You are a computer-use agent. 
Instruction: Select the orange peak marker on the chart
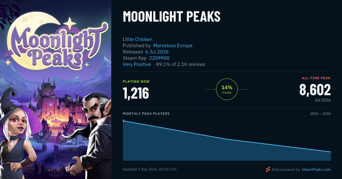[123, 121]
